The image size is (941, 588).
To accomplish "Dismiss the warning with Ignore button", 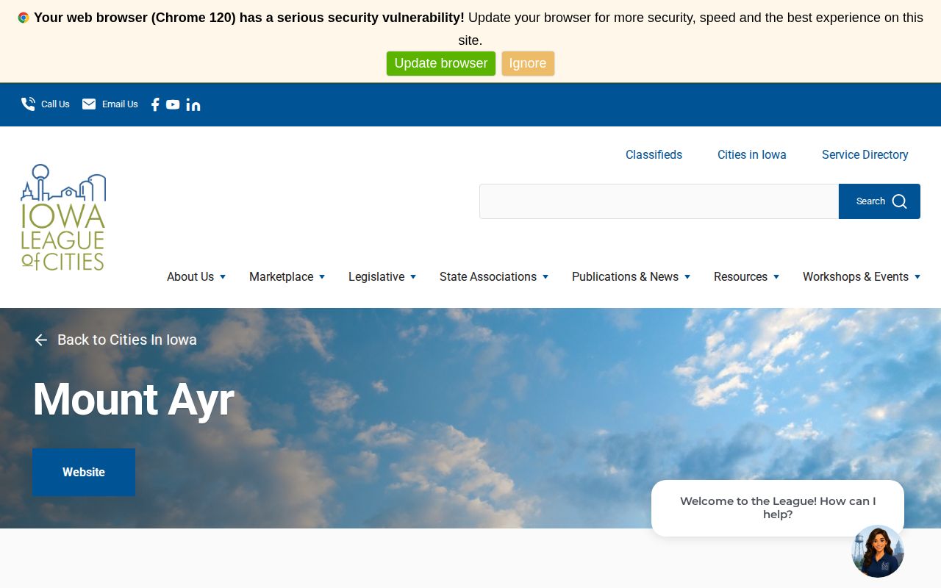I will [x=528, y=63].
